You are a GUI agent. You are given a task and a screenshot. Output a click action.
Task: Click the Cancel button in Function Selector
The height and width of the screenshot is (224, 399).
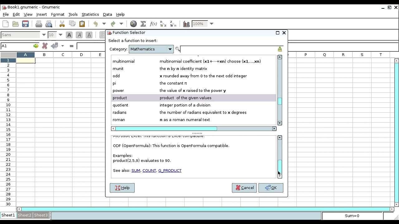tap(244, 188)
